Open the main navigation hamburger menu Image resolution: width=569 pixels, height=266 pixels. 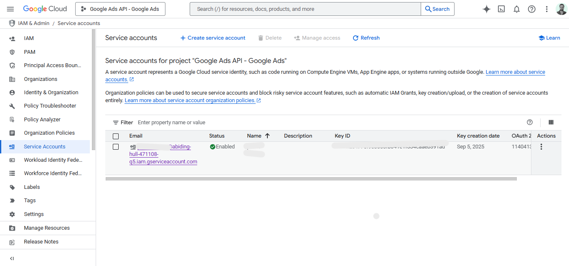click(x=10, y=9)
